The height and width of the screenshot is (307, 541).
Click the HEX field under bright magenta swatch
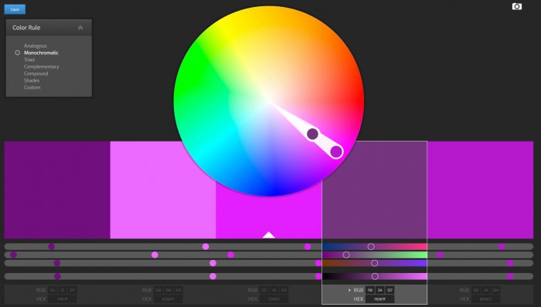(x=274, y=299)
